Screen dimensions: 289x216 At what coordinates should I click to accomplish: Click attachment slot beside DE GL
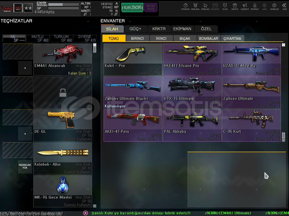pos(25,134)
